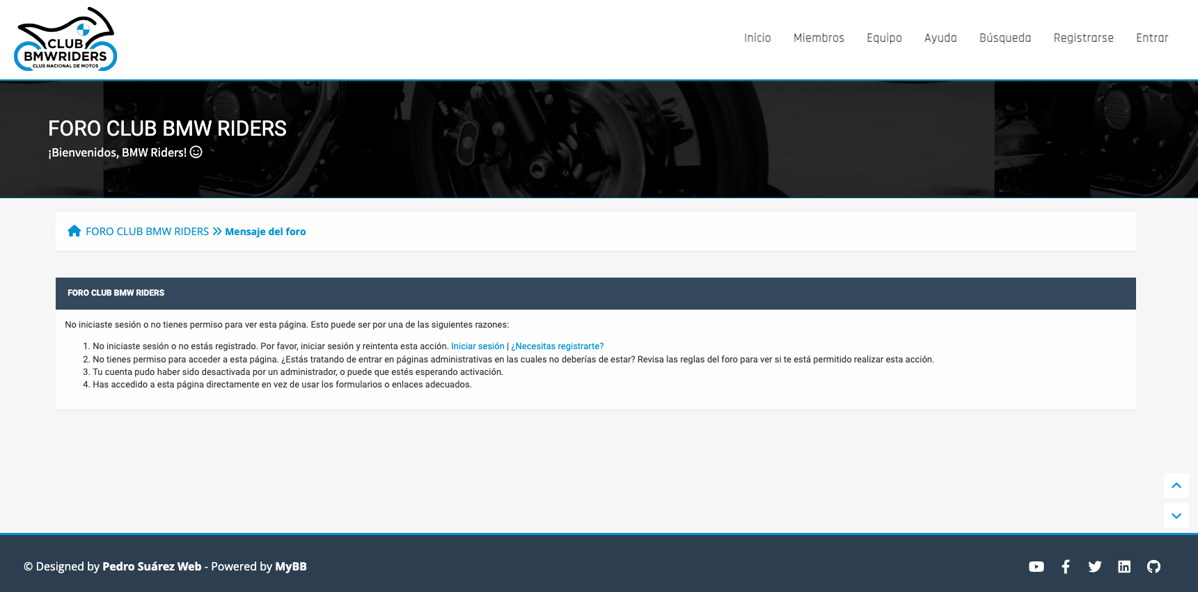Follow the FORO CLUB BMW RIDERS breadcrumb link

(148, 232)
